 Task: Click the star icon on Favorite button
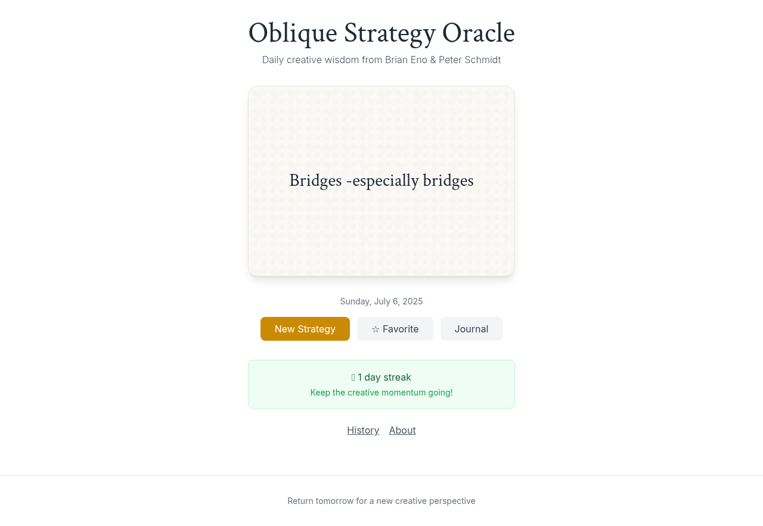(376, 329)
